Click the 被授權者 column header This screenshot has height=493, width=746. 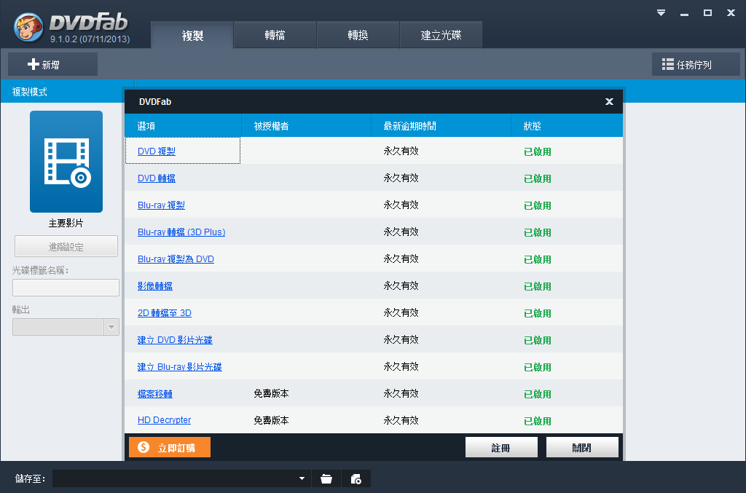click(x=307, y=126)
